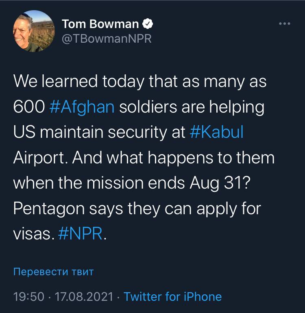Screen dimensions: 305x313
Task: Open the tweet's three-dot more options menu
Action: (285, 24)
